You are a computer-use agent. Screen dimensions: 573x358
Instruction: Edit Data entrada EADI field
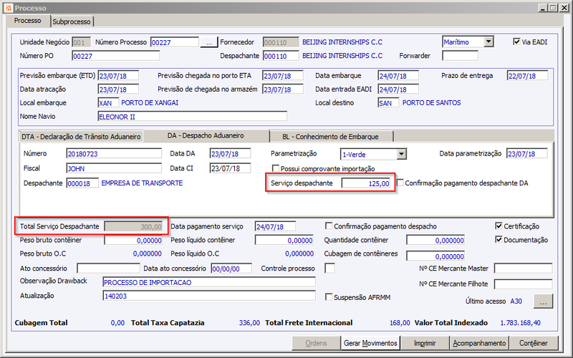pyautogui.click(x=398, y=89)
